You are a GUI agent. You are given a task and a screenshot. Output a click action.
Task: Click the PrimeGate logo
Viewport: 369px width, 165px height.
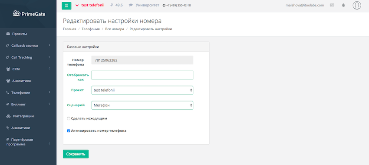coord(29,14)
